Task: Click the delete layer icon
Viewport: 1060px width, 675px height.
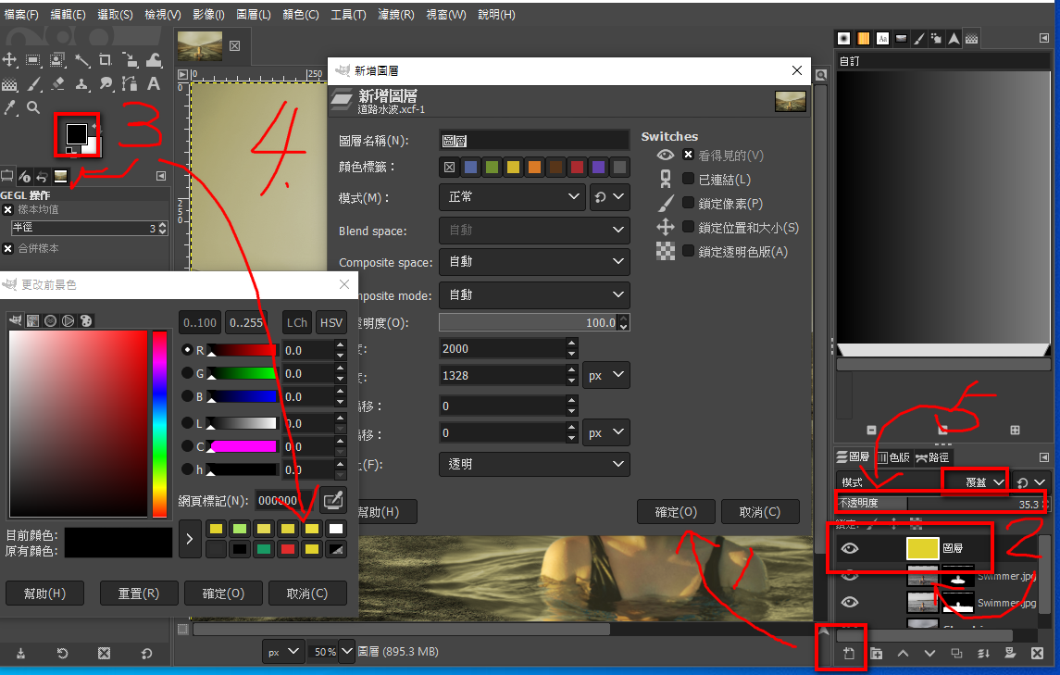Action: pos(1037,653)
